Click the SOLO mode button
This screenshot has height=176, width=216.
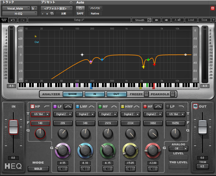[38, 169]
